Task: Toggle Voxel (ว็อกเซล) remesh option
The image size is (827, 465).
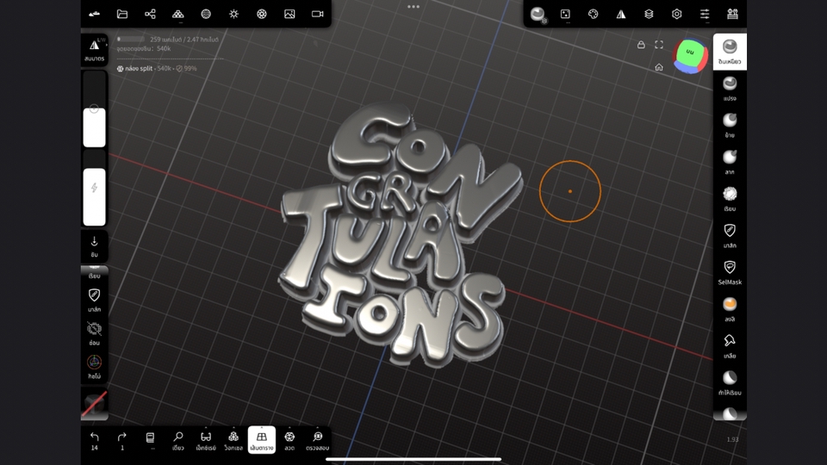Action: pos(233,440)
